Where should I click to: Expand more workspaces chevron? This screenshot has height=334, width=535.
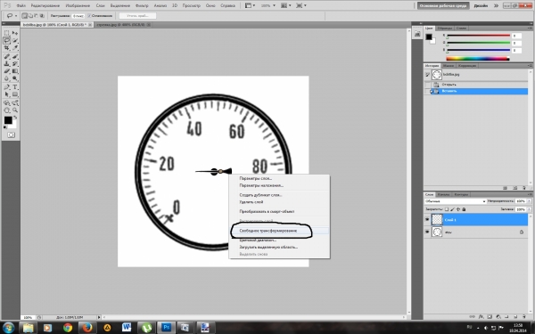pyautogui.click(x=496, y=5)
